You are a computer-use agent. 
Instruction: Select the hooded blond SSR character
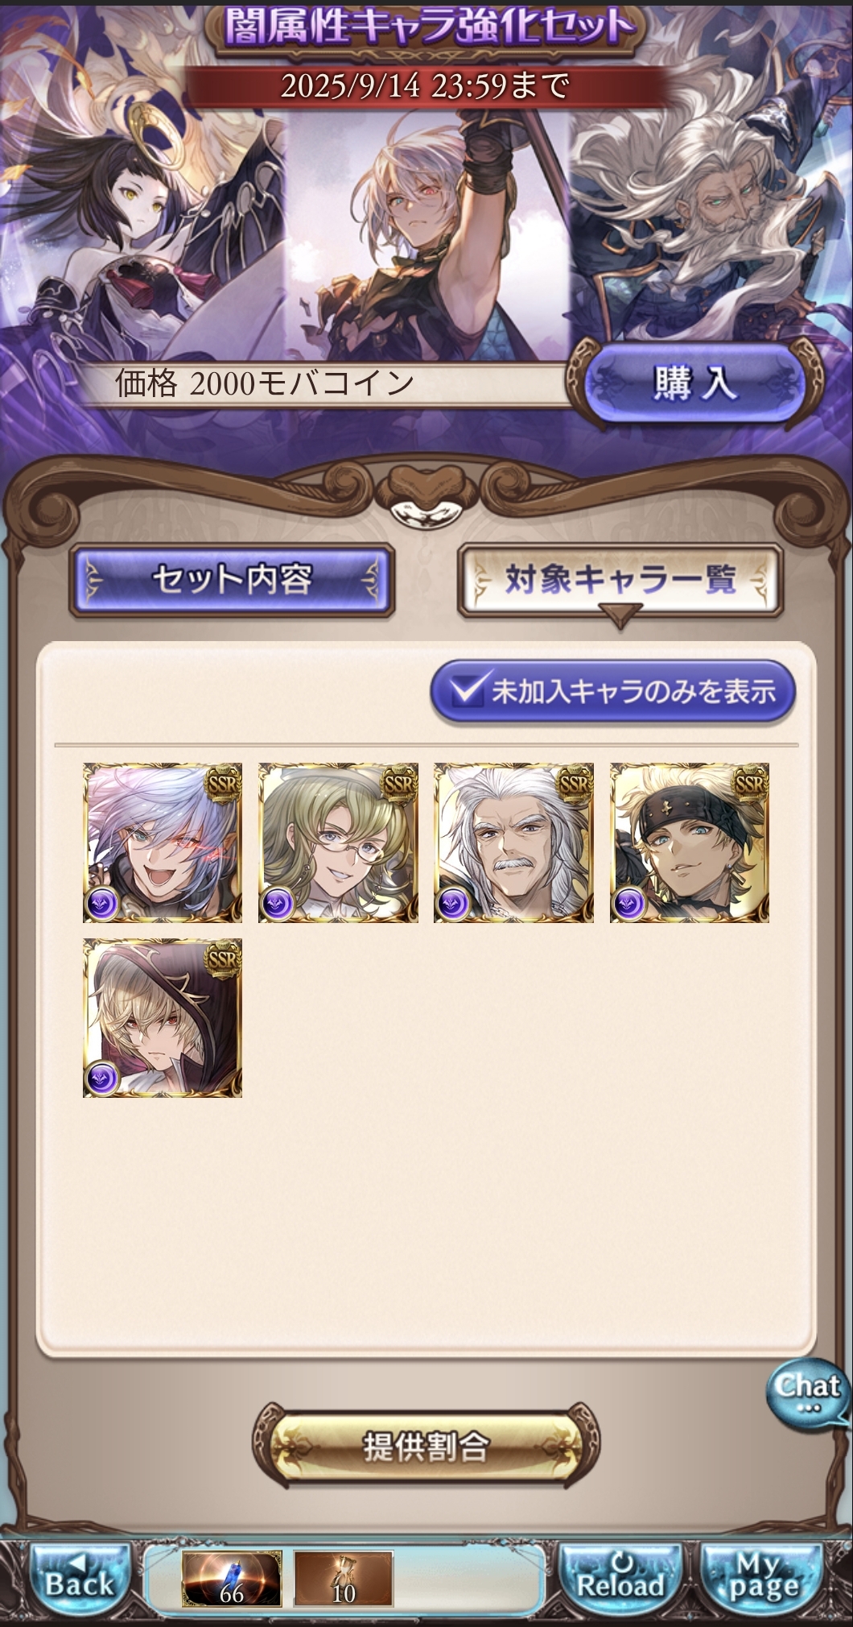point(163,1017)
